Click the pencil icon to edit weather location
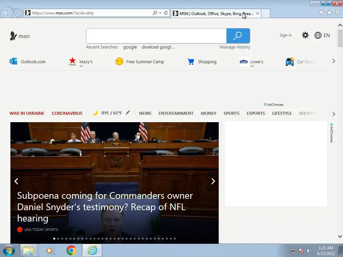Image resolution: width=343 pixels, height=257 pixels. (128, 112)
